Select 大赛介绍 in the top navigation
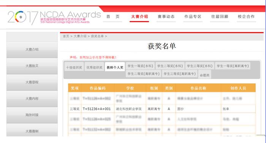The height and width of the screenshot is (143, 266). 139,17
